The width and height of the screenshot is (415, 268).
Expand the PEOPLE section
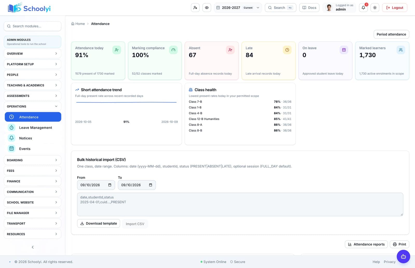pyautogui.click(x=32, y=75)
